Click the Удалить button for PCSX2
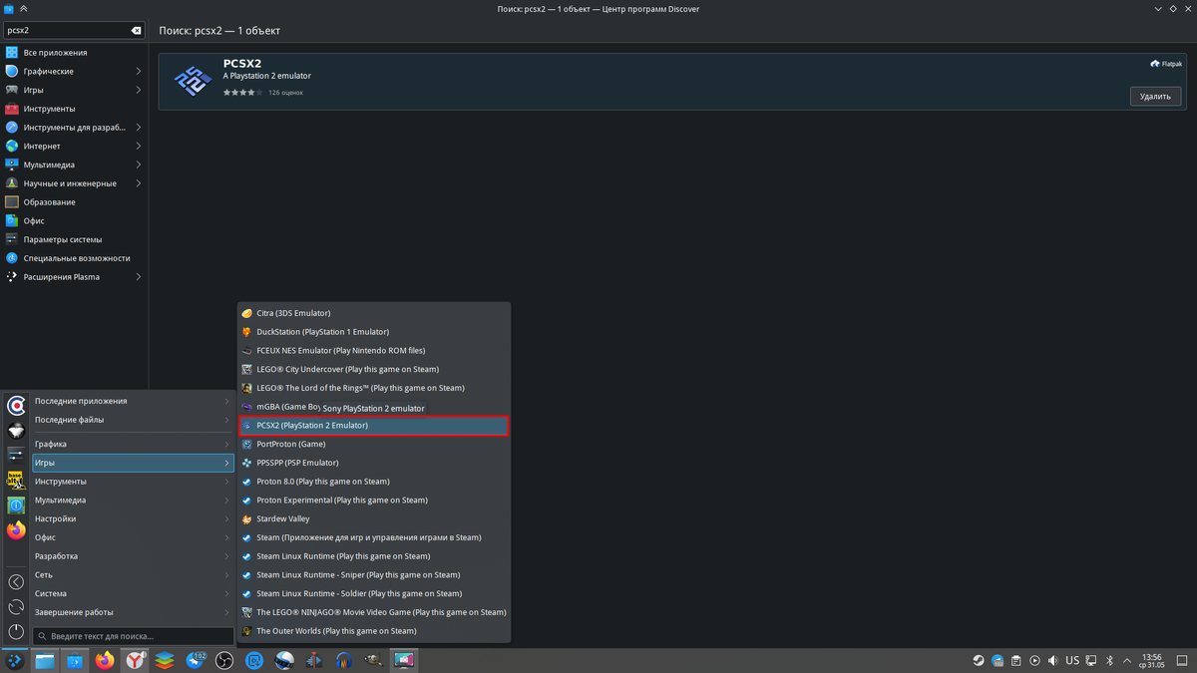The height and width of the screenshot is (673, 1197). [x=1156, y=97]
